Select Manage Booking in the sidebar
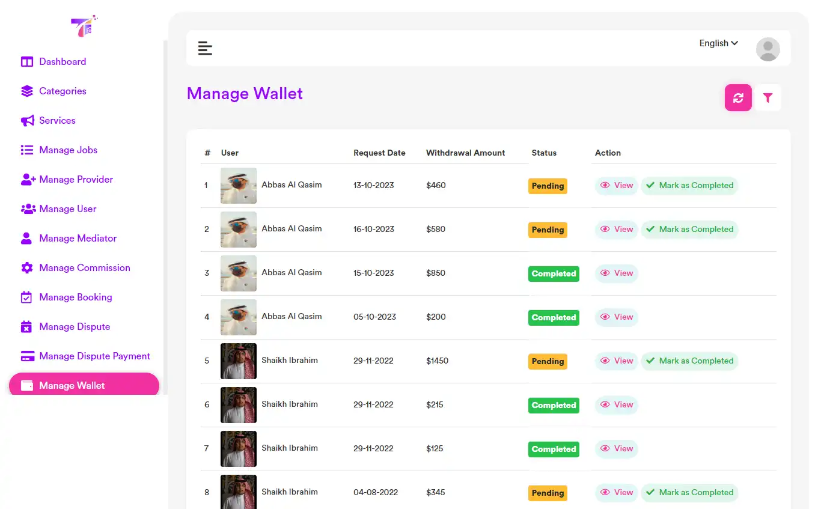The image size is (821, 509). (x=76, y=297)
